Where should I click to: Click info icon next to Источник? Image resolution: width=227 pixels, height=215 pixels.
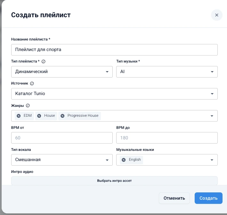pos(32,83)
